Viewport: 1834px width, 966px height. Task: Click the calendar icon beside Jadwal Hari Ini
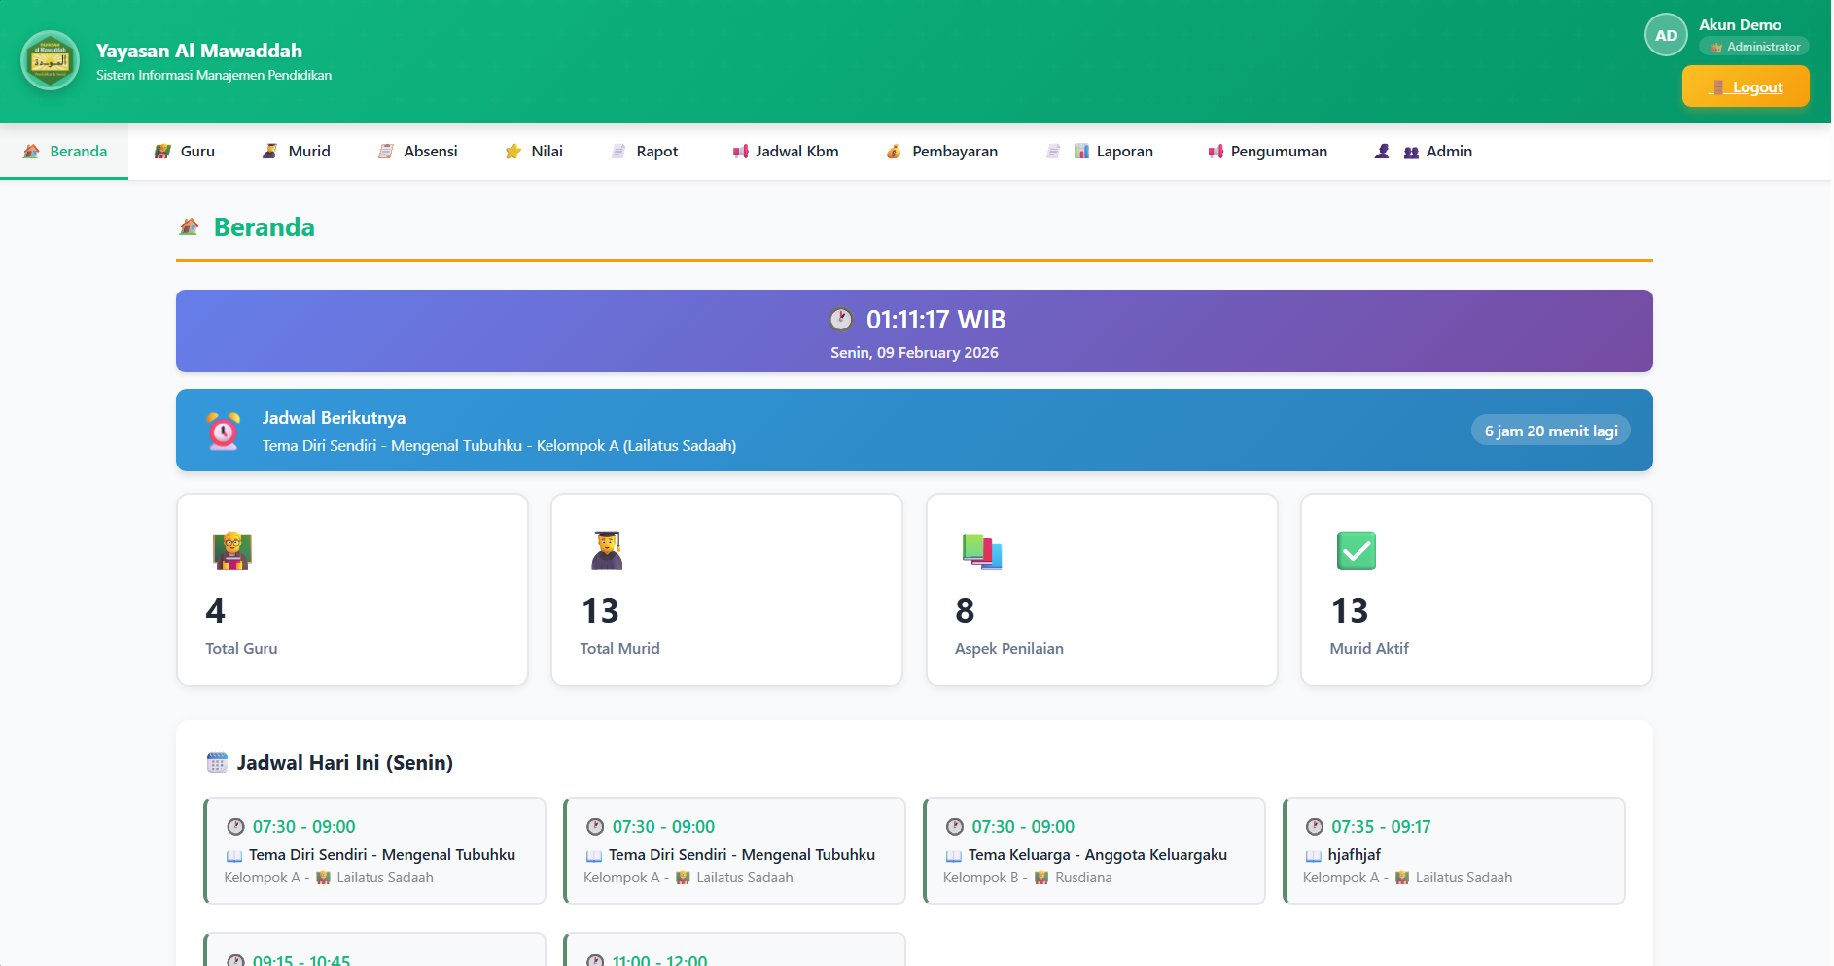[217, 763]
